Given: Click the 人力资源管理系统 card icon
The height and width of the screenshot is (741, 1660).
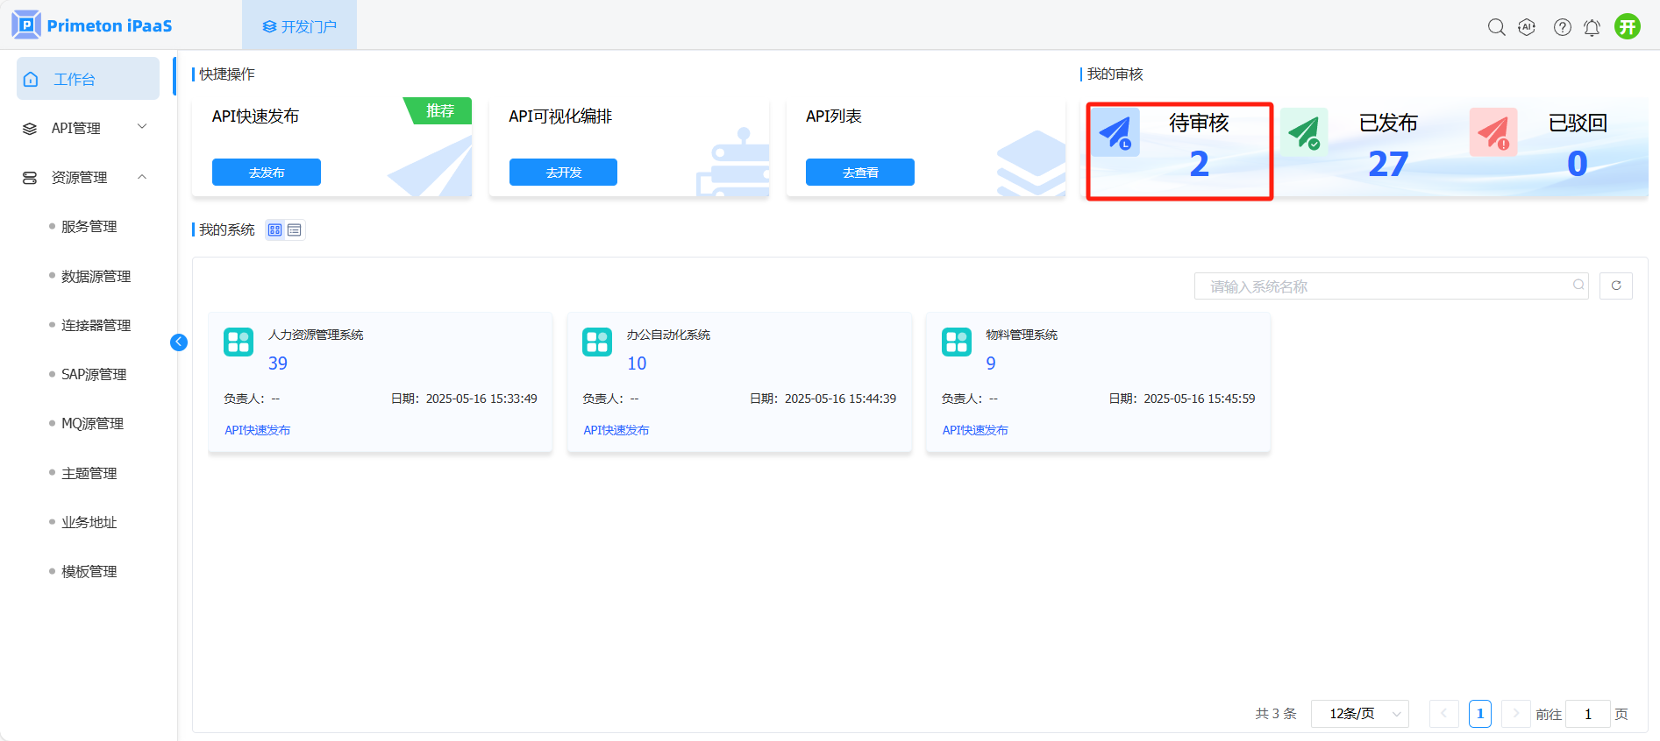Looking at the screenshot, I should tap(239, 342).
